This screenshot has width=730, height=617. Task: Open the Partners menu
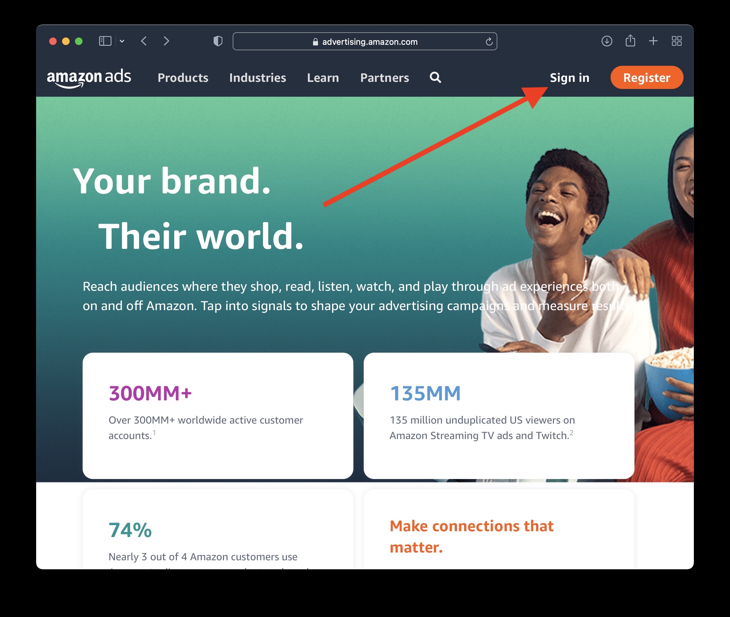point(384,78)
